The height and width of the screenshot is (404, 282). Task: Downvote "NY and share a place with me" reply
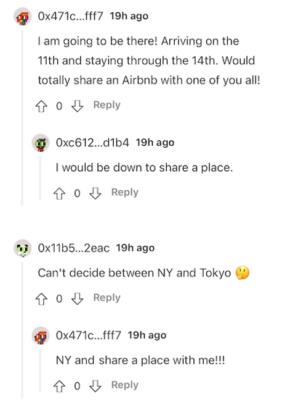pyautogui.click(x=95, y=386)
